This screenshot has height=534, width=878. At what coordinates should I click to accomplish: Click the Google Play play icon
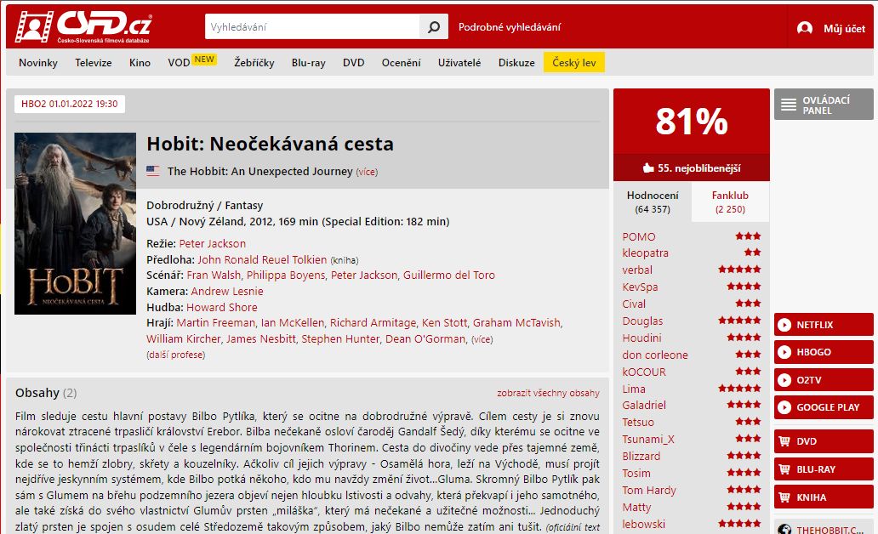(x=784, y=407)
